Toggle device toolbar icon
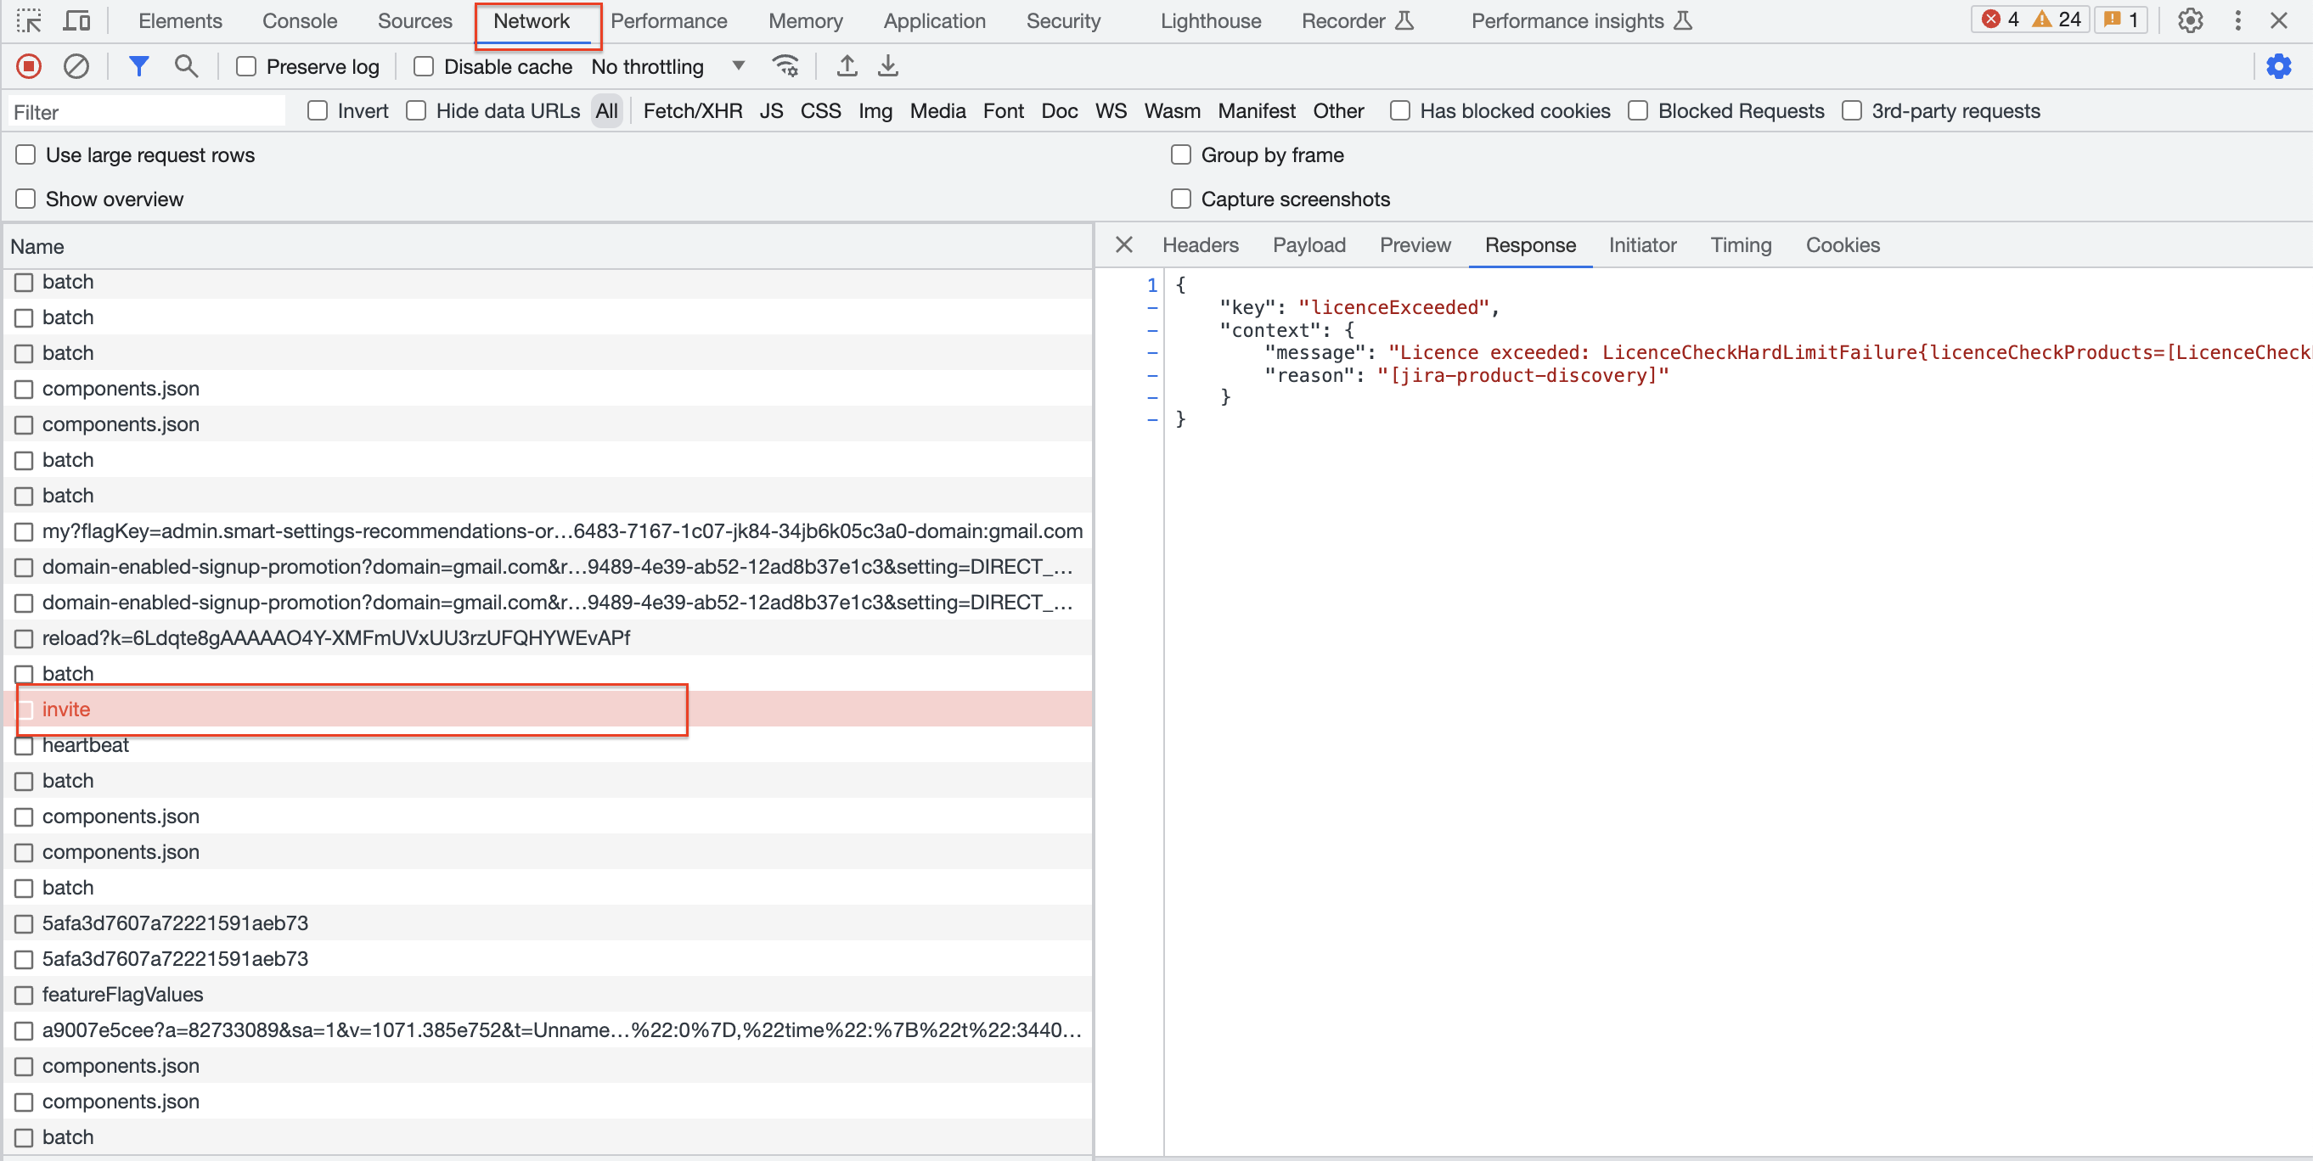This screenshot has width=2313, height=1161. pos(77,20)
